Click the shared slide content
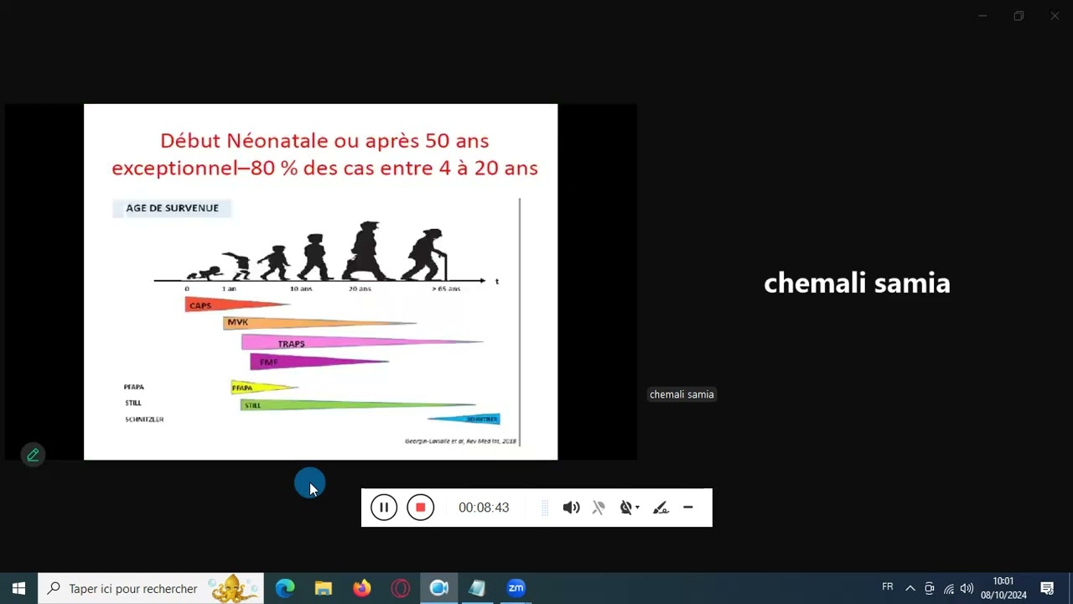Viewport: 1073px width, 604px height. click(x=320, y=282)
